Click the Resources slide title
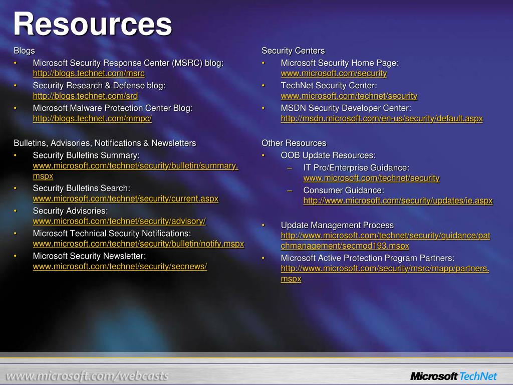 [x=93, y=24]
